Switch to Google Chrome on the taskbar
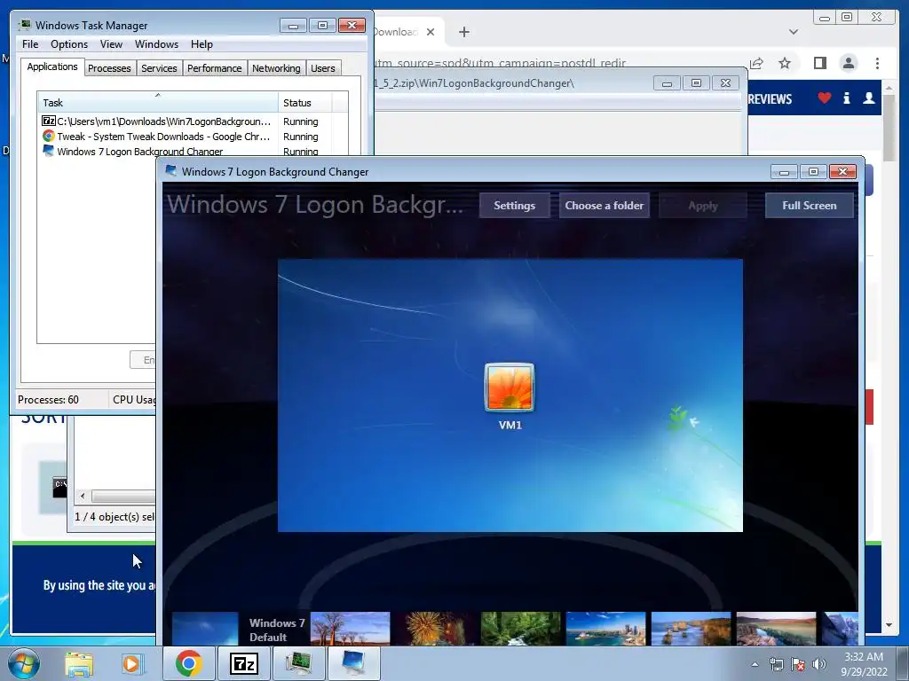 189,663
